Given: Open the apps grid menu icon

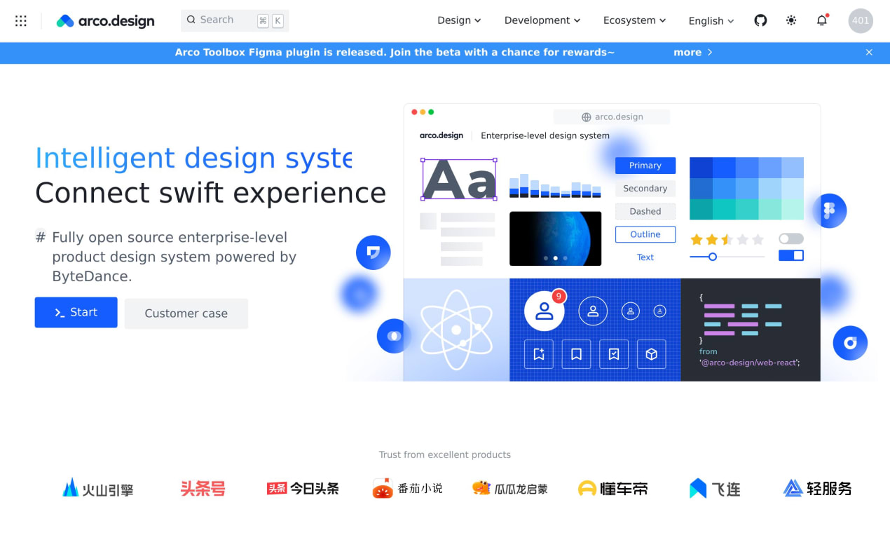Looking at the screenshot, I should [21, 21].
